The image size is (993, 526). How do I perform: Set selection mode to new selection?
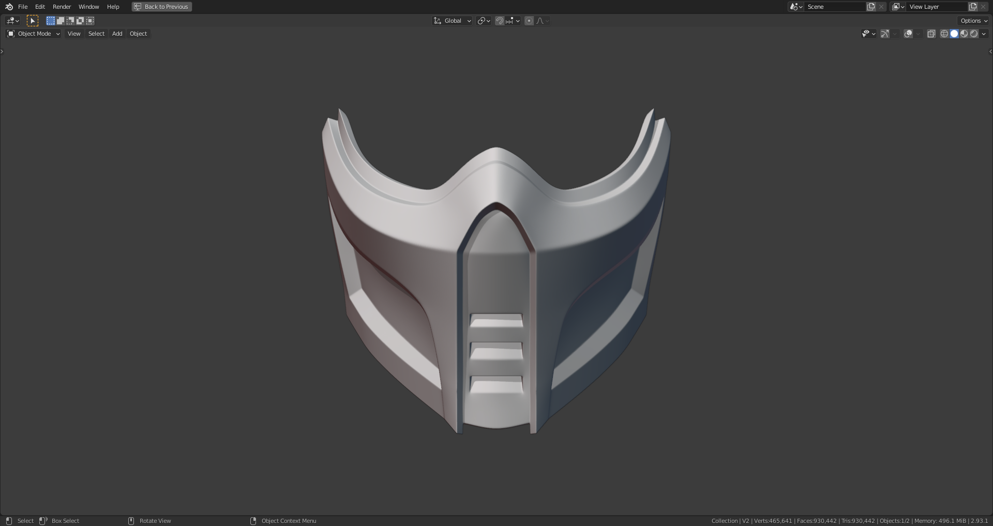(x=51, y=21)
